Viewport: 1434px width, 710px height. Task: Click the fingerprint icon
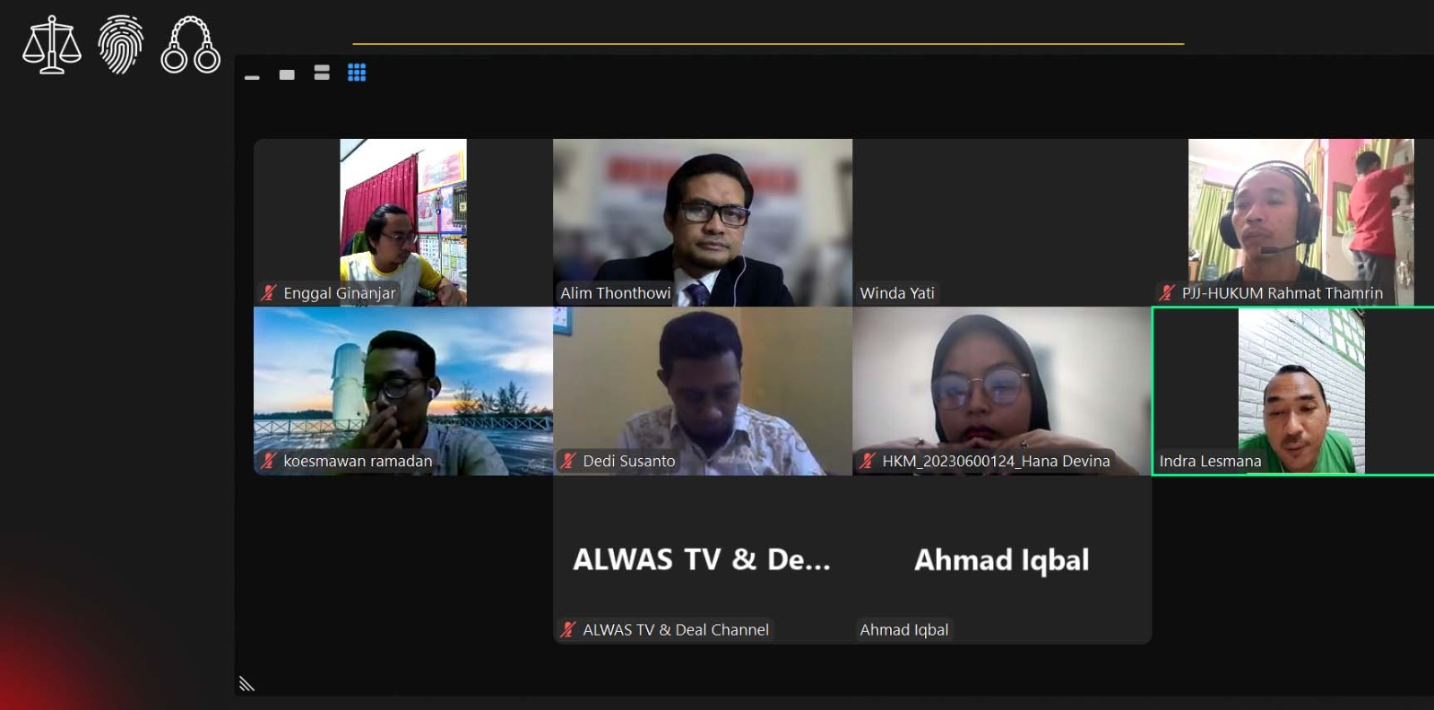120,44
